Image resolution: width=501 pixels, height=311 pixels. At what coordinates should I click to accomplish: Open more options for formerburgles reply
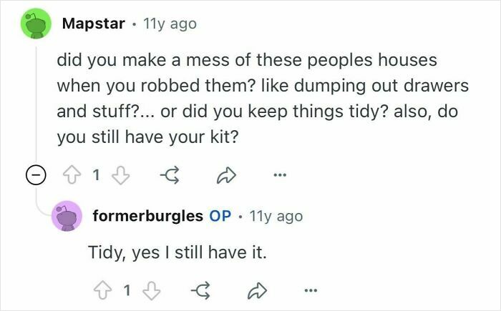(x=311, y=290)
